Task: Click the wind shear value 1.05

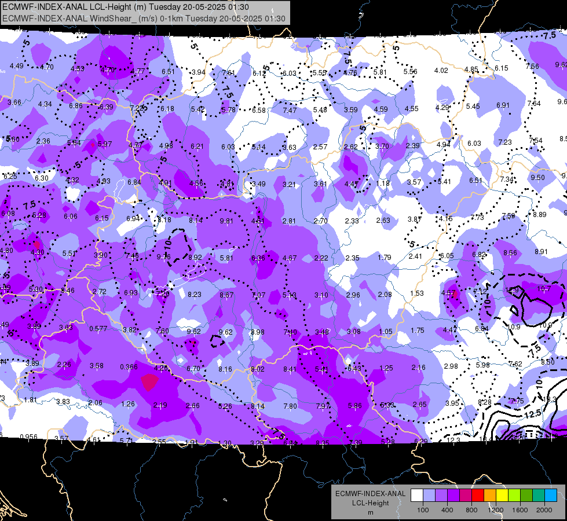Action: click(386, 332)
